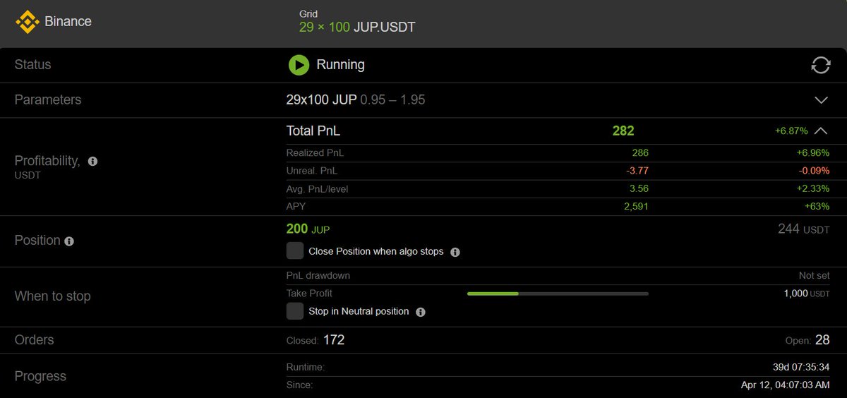This screenshot has width=847, height=398.
Task: Click the Total PnL value 282
Action: [623, 131]
